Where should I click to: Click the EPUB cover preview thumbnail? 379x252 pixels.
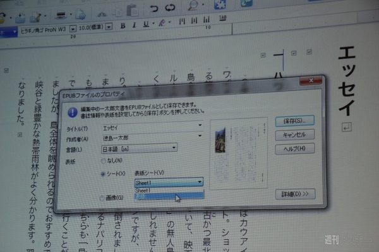tap(239, 153)
